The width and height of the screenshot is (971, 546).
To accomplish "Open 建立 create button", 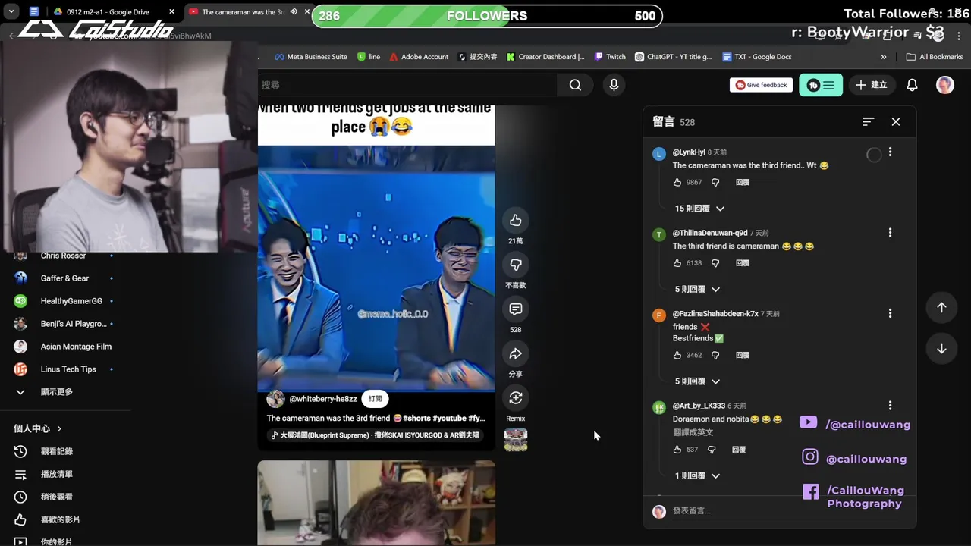I will 871,85.
